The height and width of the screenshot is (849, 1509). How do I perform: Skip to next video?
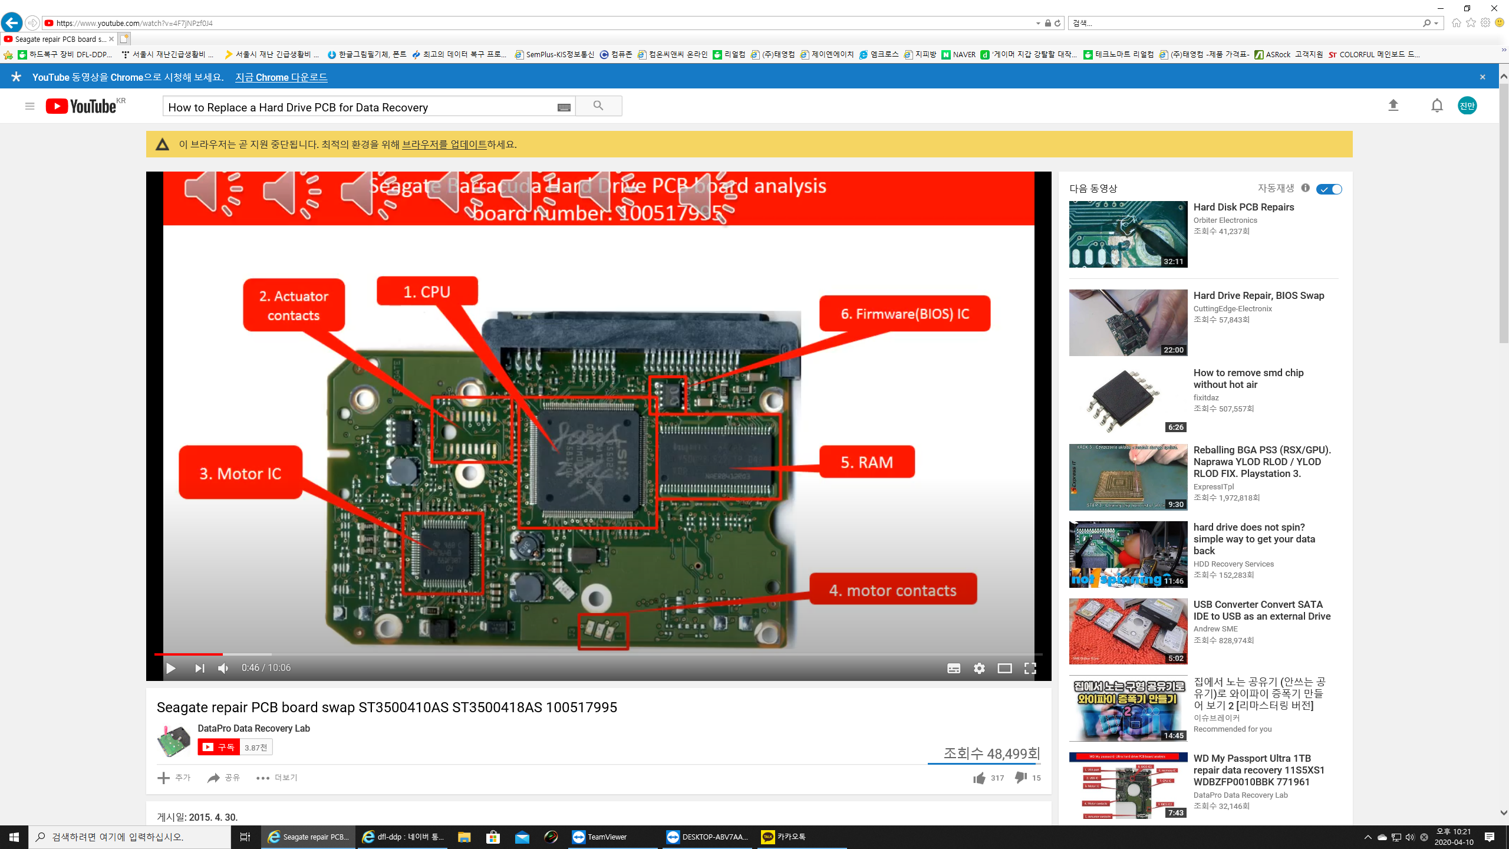coord(200,668)
